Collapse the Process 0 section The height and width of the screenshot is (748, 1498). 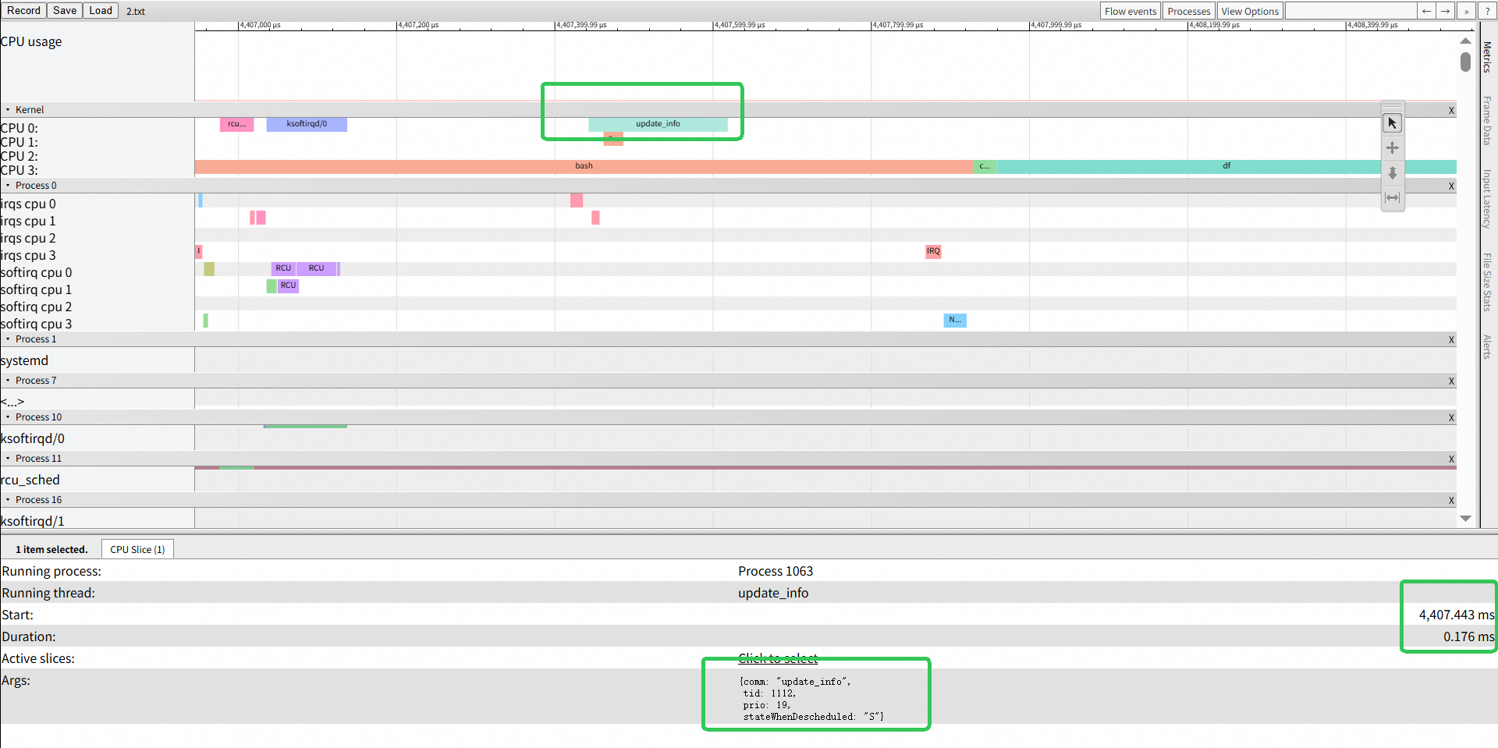pyautogui.click(x=8, y=186)
